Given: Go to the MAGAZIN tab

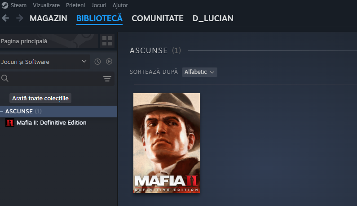Looking at the screenshot, I should [x=48, y=18].
